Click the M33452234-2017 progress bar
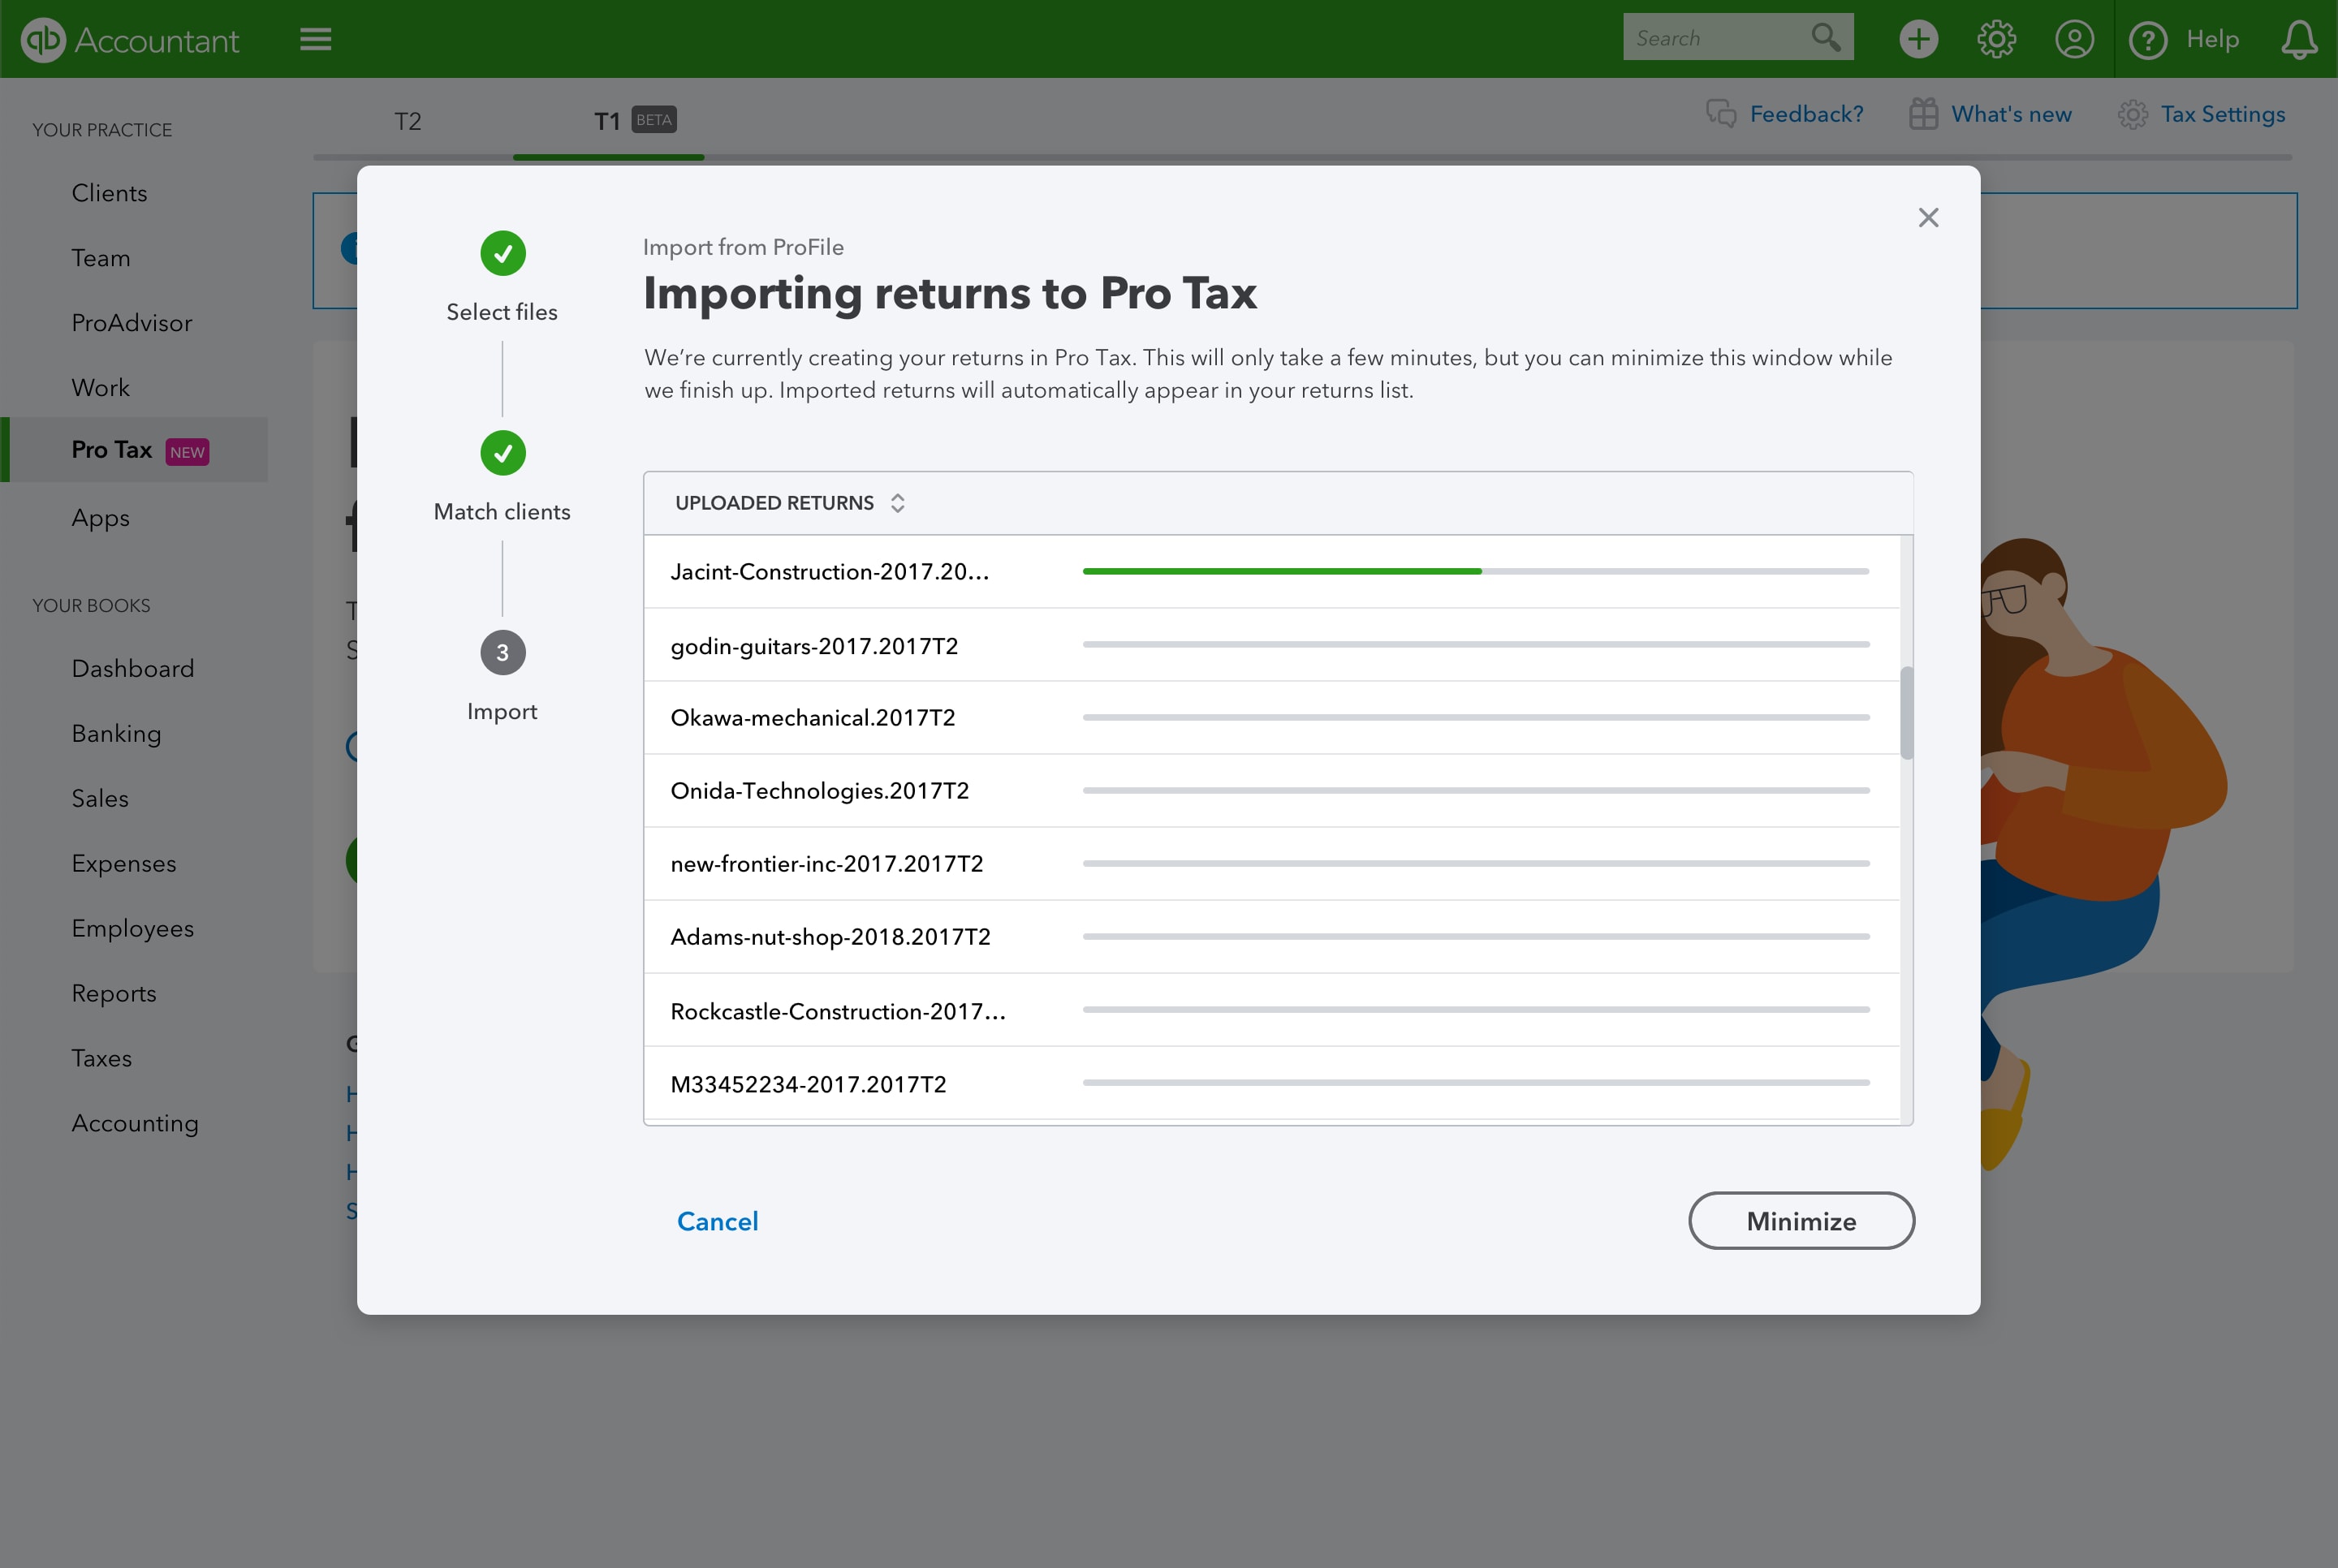Image resolution: width=2338 pixels, height=1568 pixels. tap(1475, 1082)
